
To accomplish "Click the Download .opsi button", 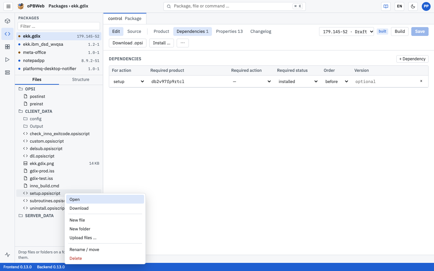I will tap(127, 43).
